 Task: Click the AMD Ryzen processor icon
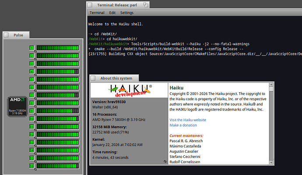[x=17, y=107]
